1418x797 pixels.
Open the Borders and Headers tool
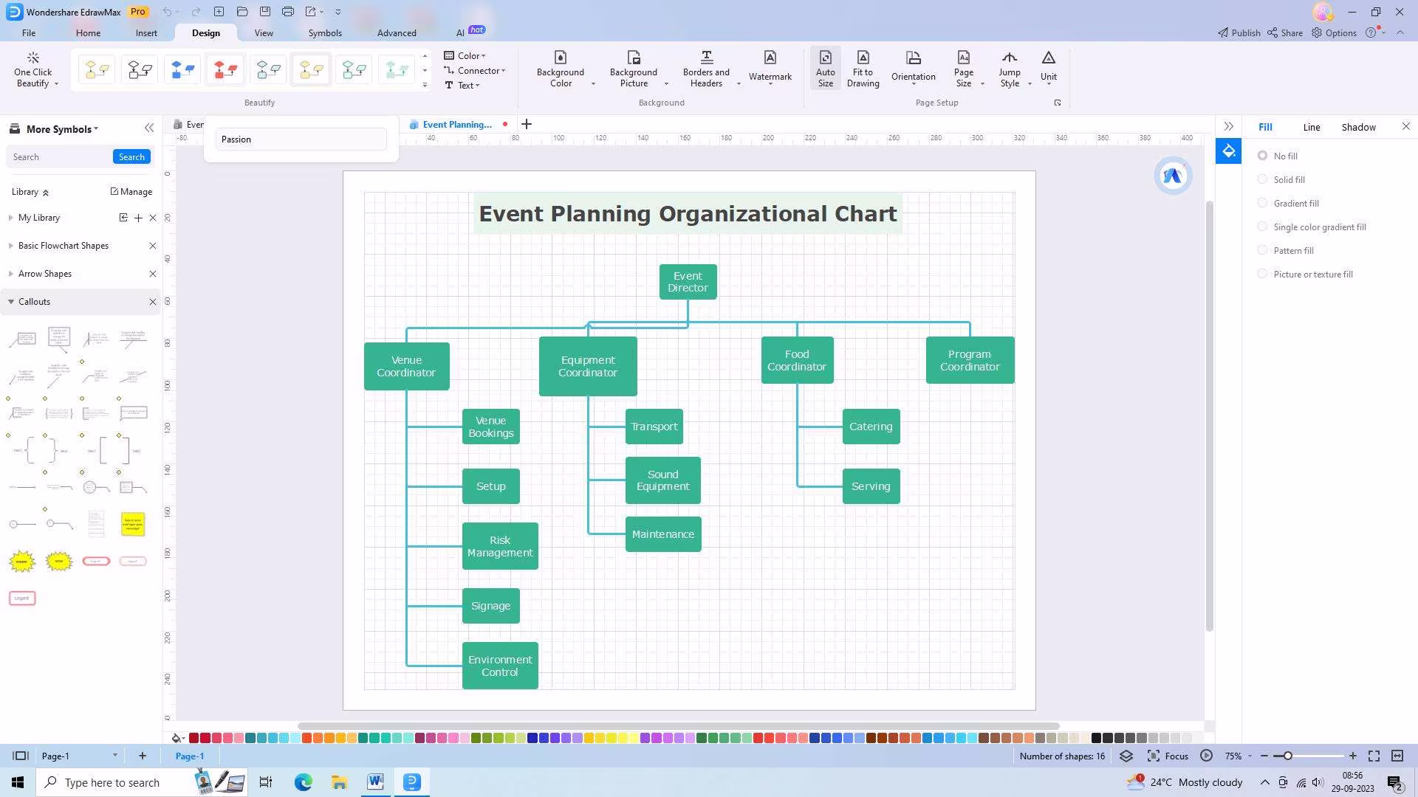[705, 68]
